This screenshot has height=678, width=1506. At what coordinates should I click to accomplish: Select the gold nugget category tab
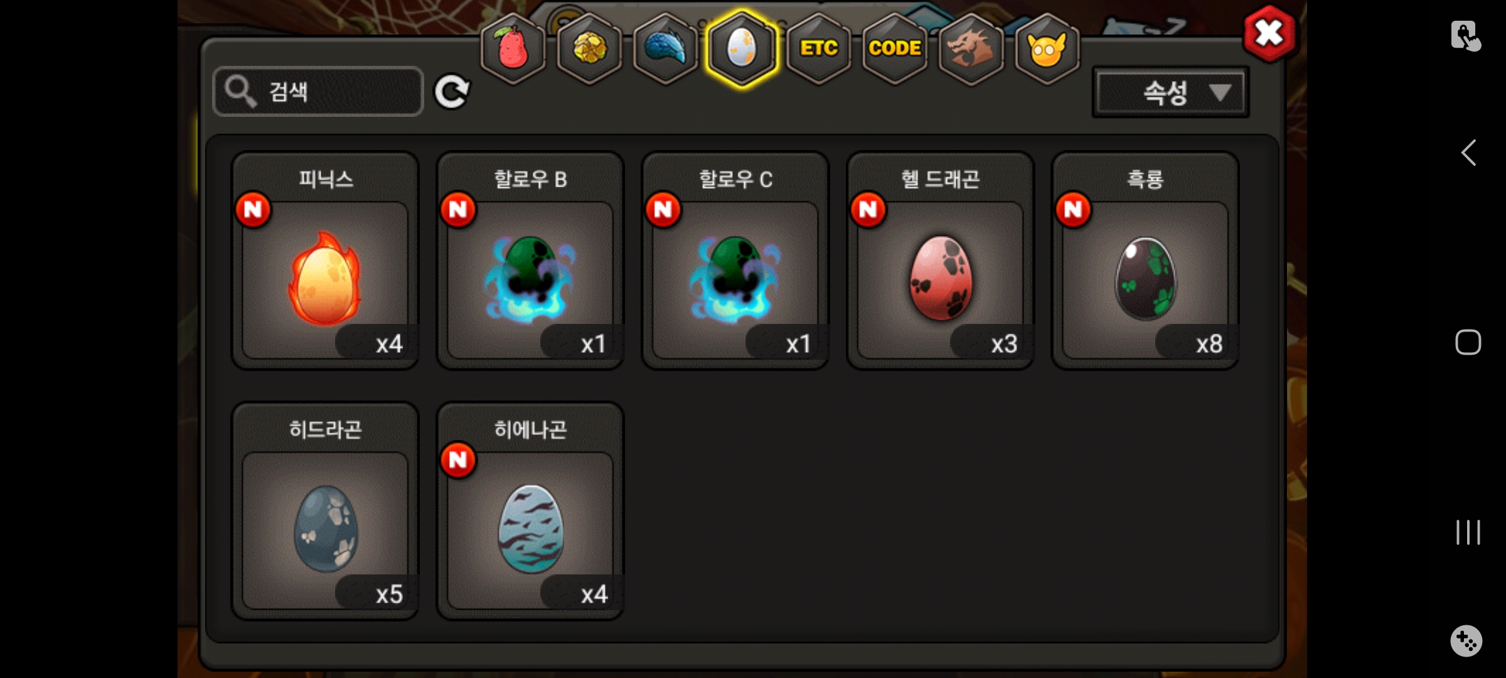tap(589, 48)
